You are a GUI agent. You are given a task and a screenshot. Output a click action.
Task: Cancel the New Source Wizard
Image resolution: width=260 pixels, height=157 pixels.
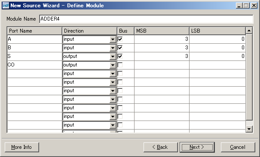(238, 147)
